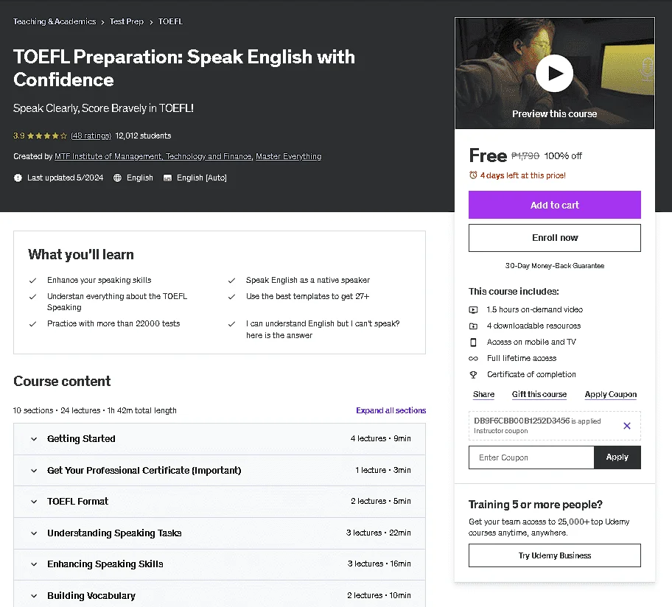Expand the Understanding Speaking Tasks section
Screen dimensions: 672x607
click(220, 533)
